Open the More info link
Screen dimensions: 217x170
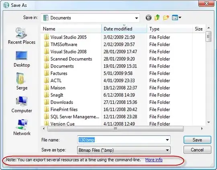[154, 160]
